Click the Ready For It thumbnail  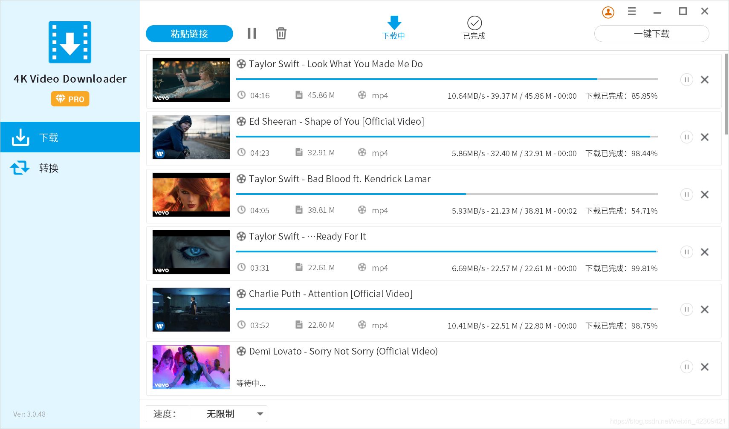[x=191, y=252]
